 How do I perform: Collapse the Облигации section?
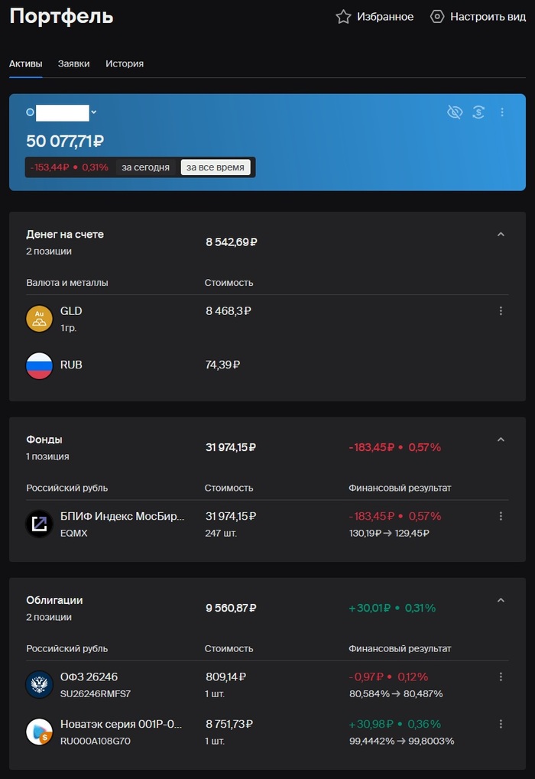tap(501, 601)
